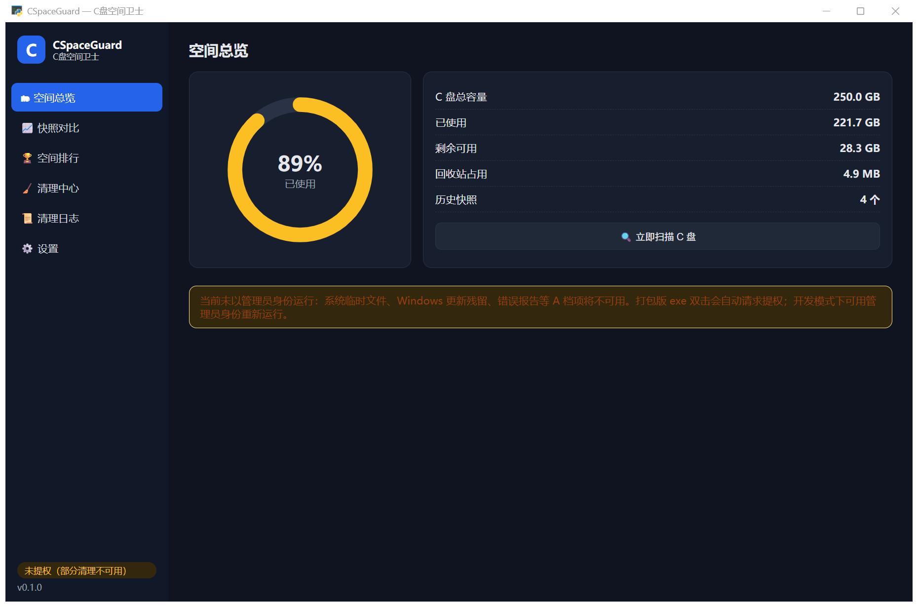Close the CSpaceGuard window
Image resolution: width=918 pixels, height=607 pixels.
tap(895, 11)
